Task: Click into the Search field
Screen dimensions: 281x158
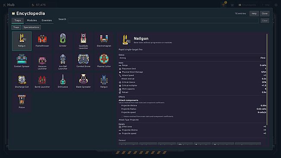Action: point(163,20)
